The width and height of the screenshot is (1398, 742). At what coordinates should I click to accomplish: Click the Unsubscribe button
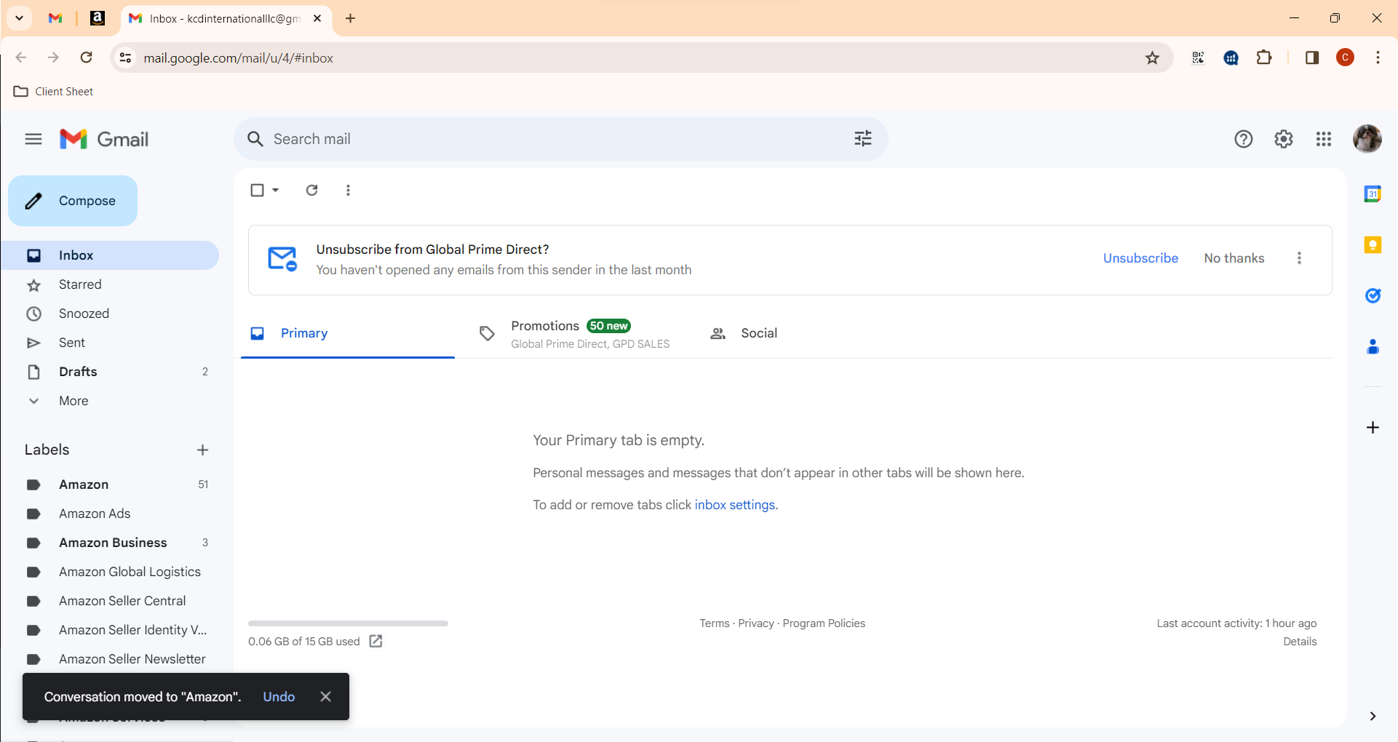pyautogui.click(x=1140, y=258)
